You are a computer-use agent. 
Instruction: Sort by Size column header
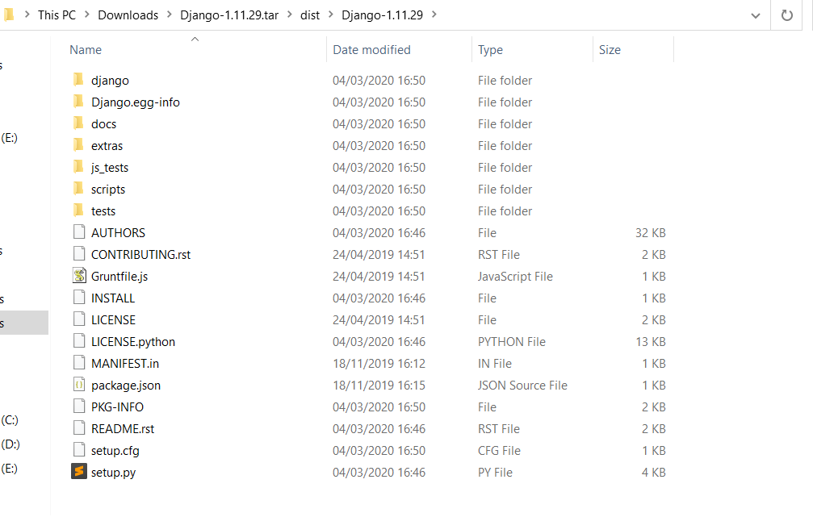pos(610,50)
